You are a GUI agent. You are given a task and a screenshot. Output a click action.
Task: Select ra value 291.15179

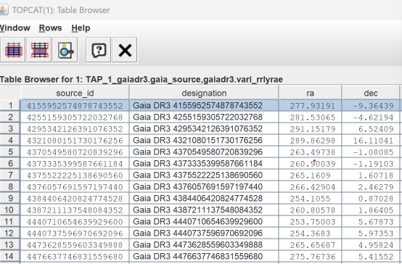[311, 128]
